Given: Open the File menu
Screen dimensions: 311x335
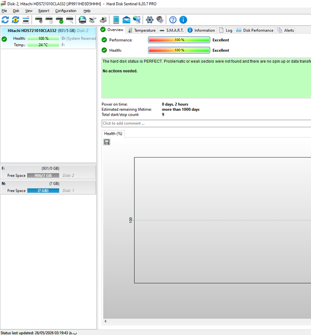Looking at the screenshot, I should [4, 11].
